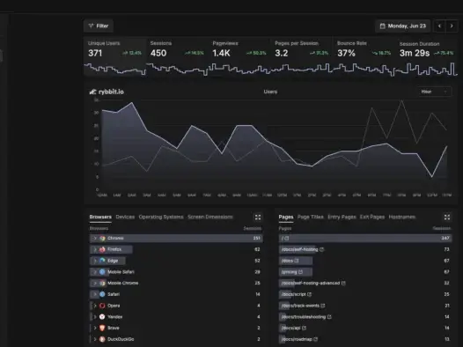Filter by the /docs/track-events page row
The width and height of the screenshot is (463, 347).
point(365,306)
